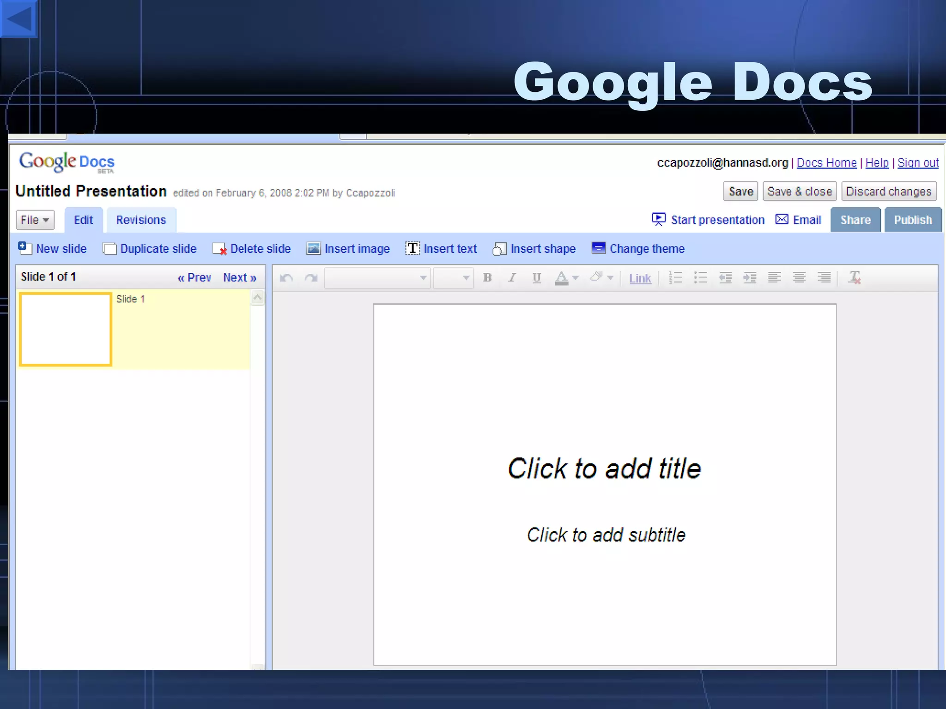Click the Email link text
Image resolution: width=946 pixels, height=709 pixels.
[x=807, y=220]
